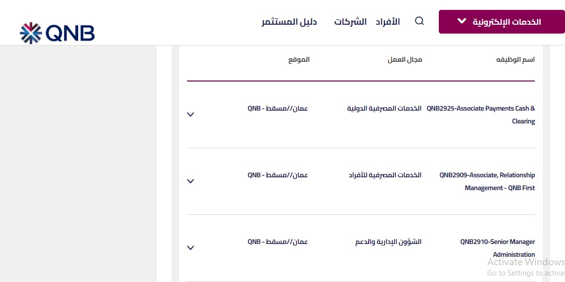Open the الشركات navigation menu item
Image resolution: width=565 pixels, height=282 pixels.
tap(350, 22)
